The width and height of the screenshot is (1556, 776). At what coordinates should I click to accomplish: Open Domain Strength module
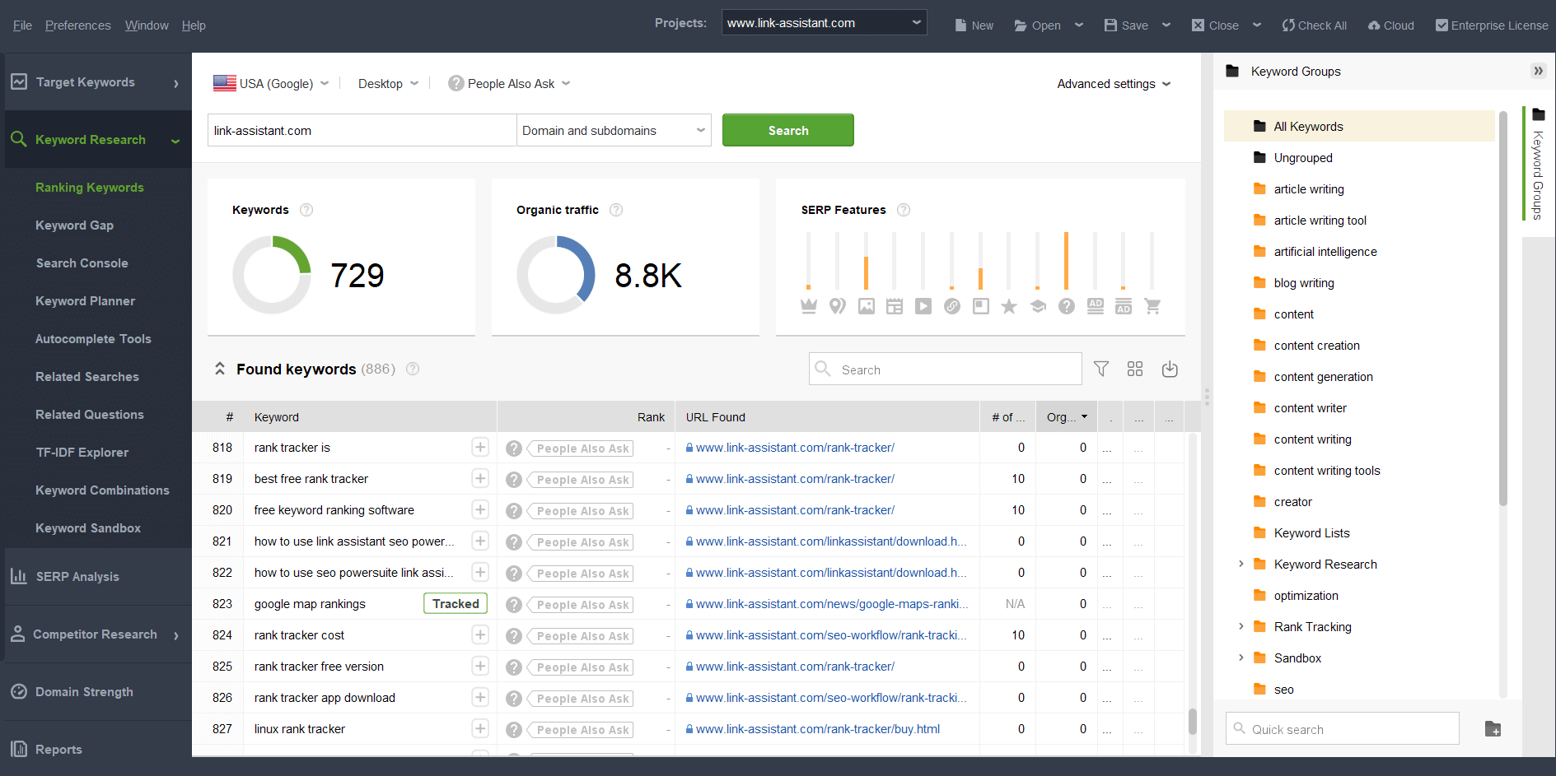click(x=98, y=691)
